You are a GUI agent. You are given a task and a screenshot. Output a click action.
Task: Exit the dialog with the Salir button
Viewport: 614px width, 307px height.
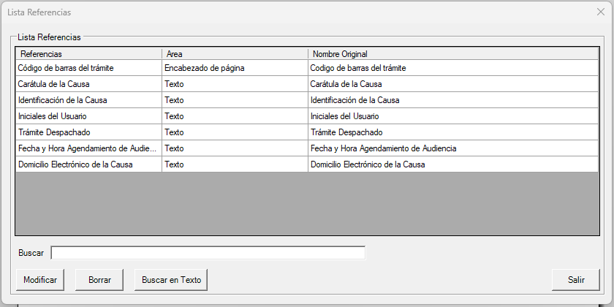[x=576, y=279]
